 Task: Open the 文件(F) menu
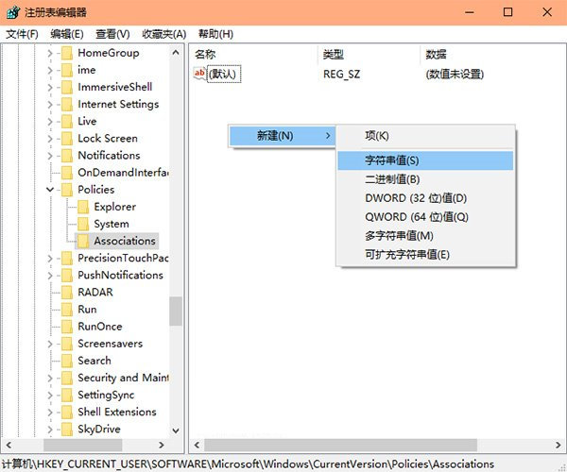[22, 34]
